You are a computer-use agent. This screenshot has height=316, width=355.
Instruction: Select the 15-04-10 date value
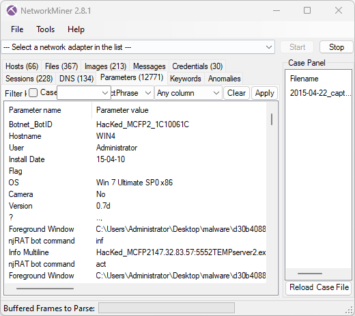coord(111,159)
